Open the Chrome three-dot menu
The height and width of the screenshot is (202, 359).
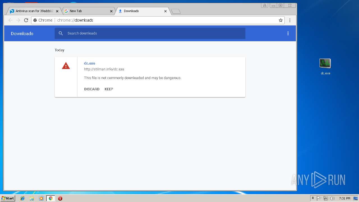(x=290, y=20)
